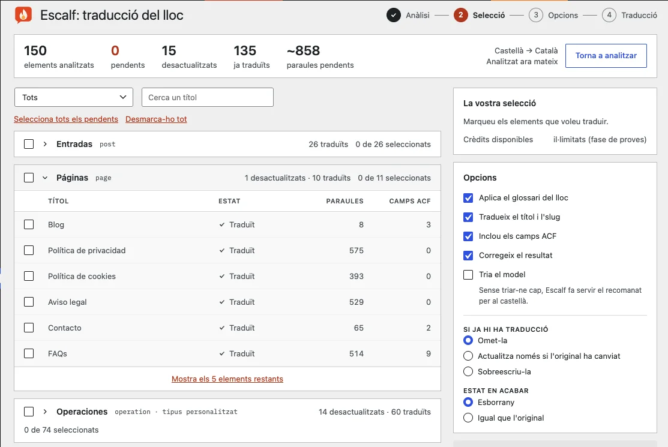Tick the Entradas group checkbox
This screenshot has width=668, height=447.
coord(29,145)
